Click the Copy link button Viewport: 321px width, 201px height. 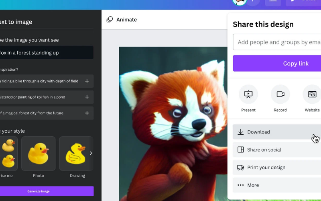pyautogui.click(x=277, y=64)
